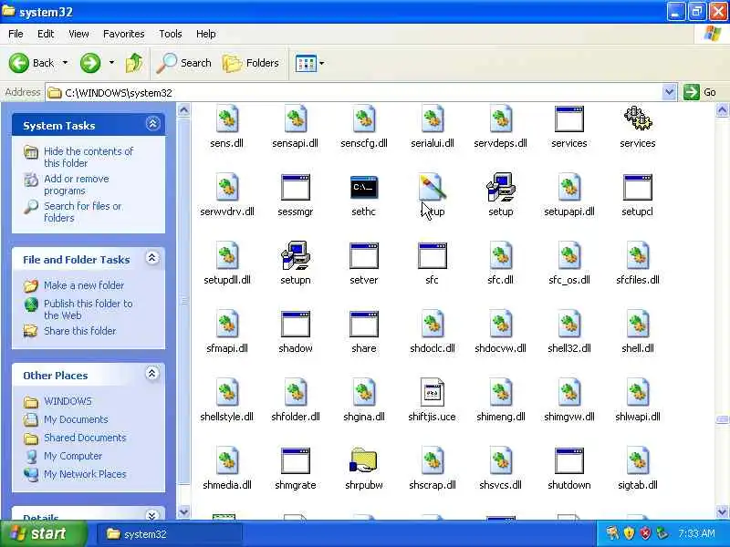Select the share application icon

363,324
